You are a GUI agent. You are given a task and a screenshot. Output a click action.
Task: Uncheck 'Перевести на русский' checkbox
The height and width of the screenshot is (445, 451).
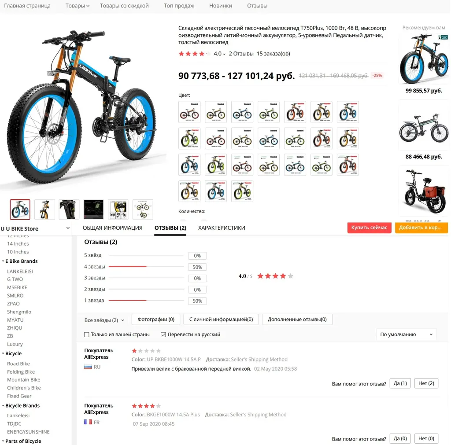(x=163, y=335)
